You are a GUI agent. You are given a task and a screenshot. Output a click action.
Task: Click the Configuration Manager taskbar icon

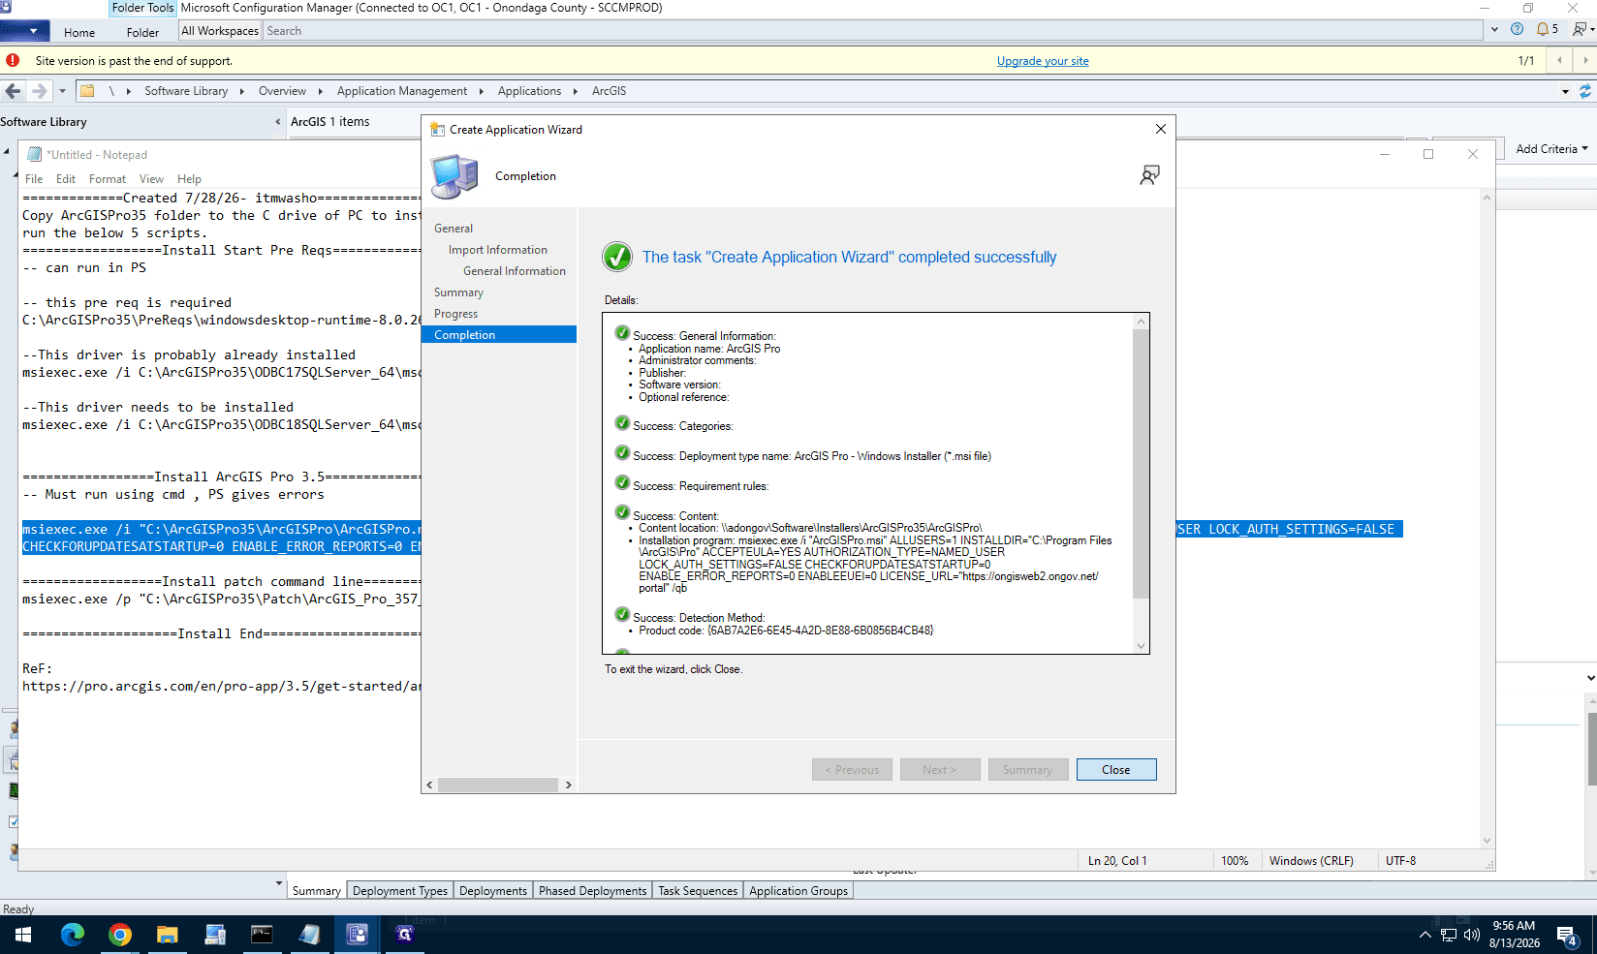pos(358,935)
